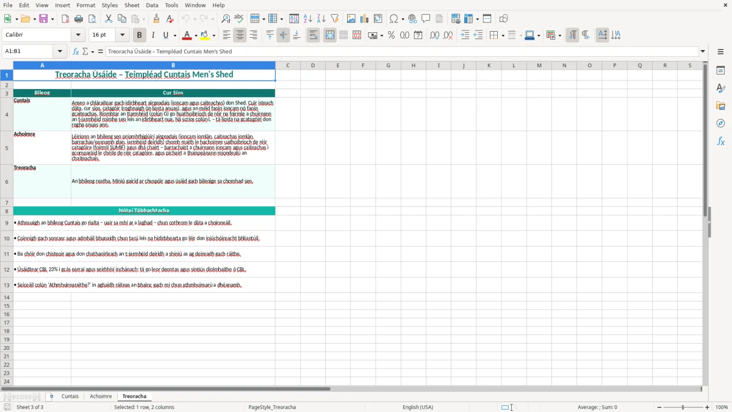732x412 pixels.
Task: Add decimal place icon
Action: tap(434, 35)
